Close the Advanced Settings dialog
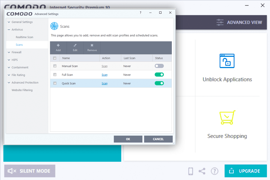 170,13
